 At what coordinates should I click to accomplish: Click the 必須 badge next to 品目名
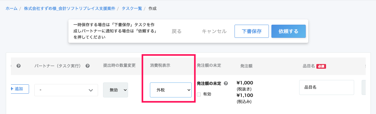coord(321,66)
